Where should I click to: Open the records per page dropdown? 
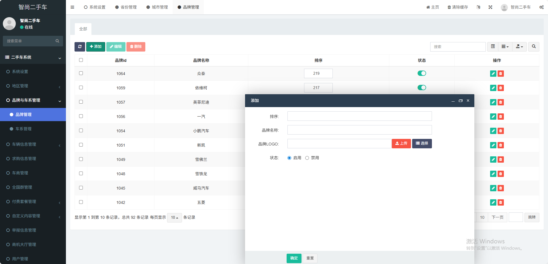click(x=174, y=218)
